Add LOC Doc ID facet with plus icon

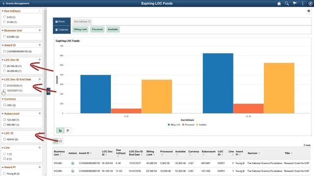(x=40, y=60)
